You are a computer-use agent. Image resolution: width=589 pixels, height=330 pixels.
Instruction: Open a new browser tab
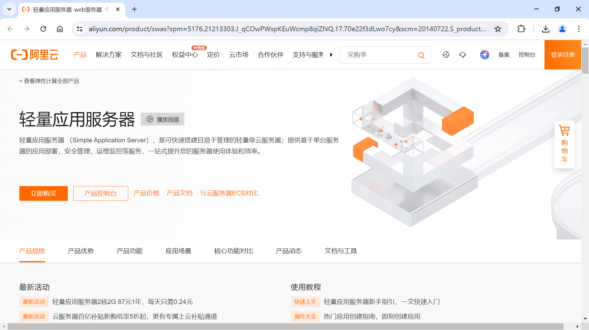pyautogui.click(x=134, y=9)
